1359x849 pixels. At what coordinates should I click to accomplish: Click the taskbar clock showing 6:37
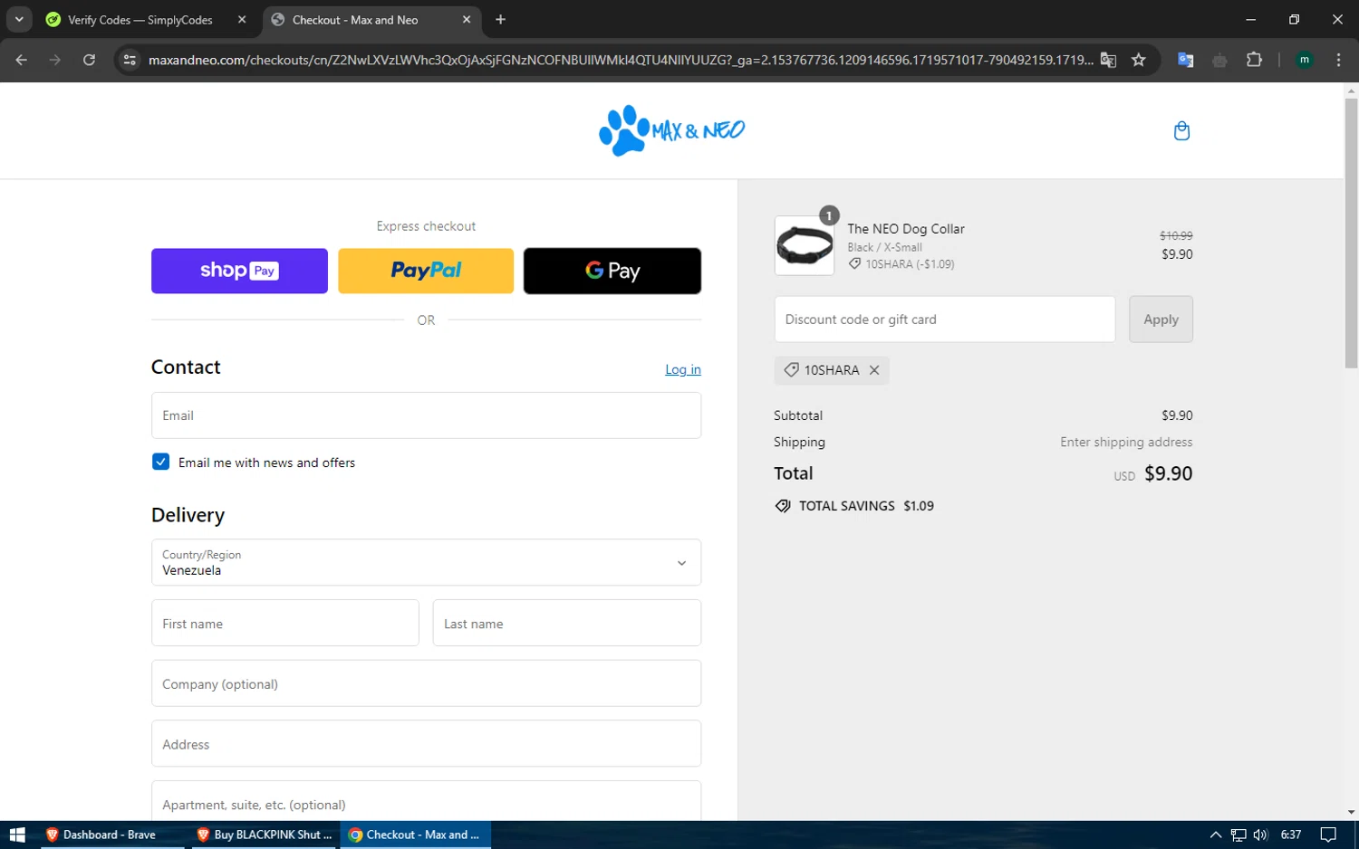(x=1291, y=835)
